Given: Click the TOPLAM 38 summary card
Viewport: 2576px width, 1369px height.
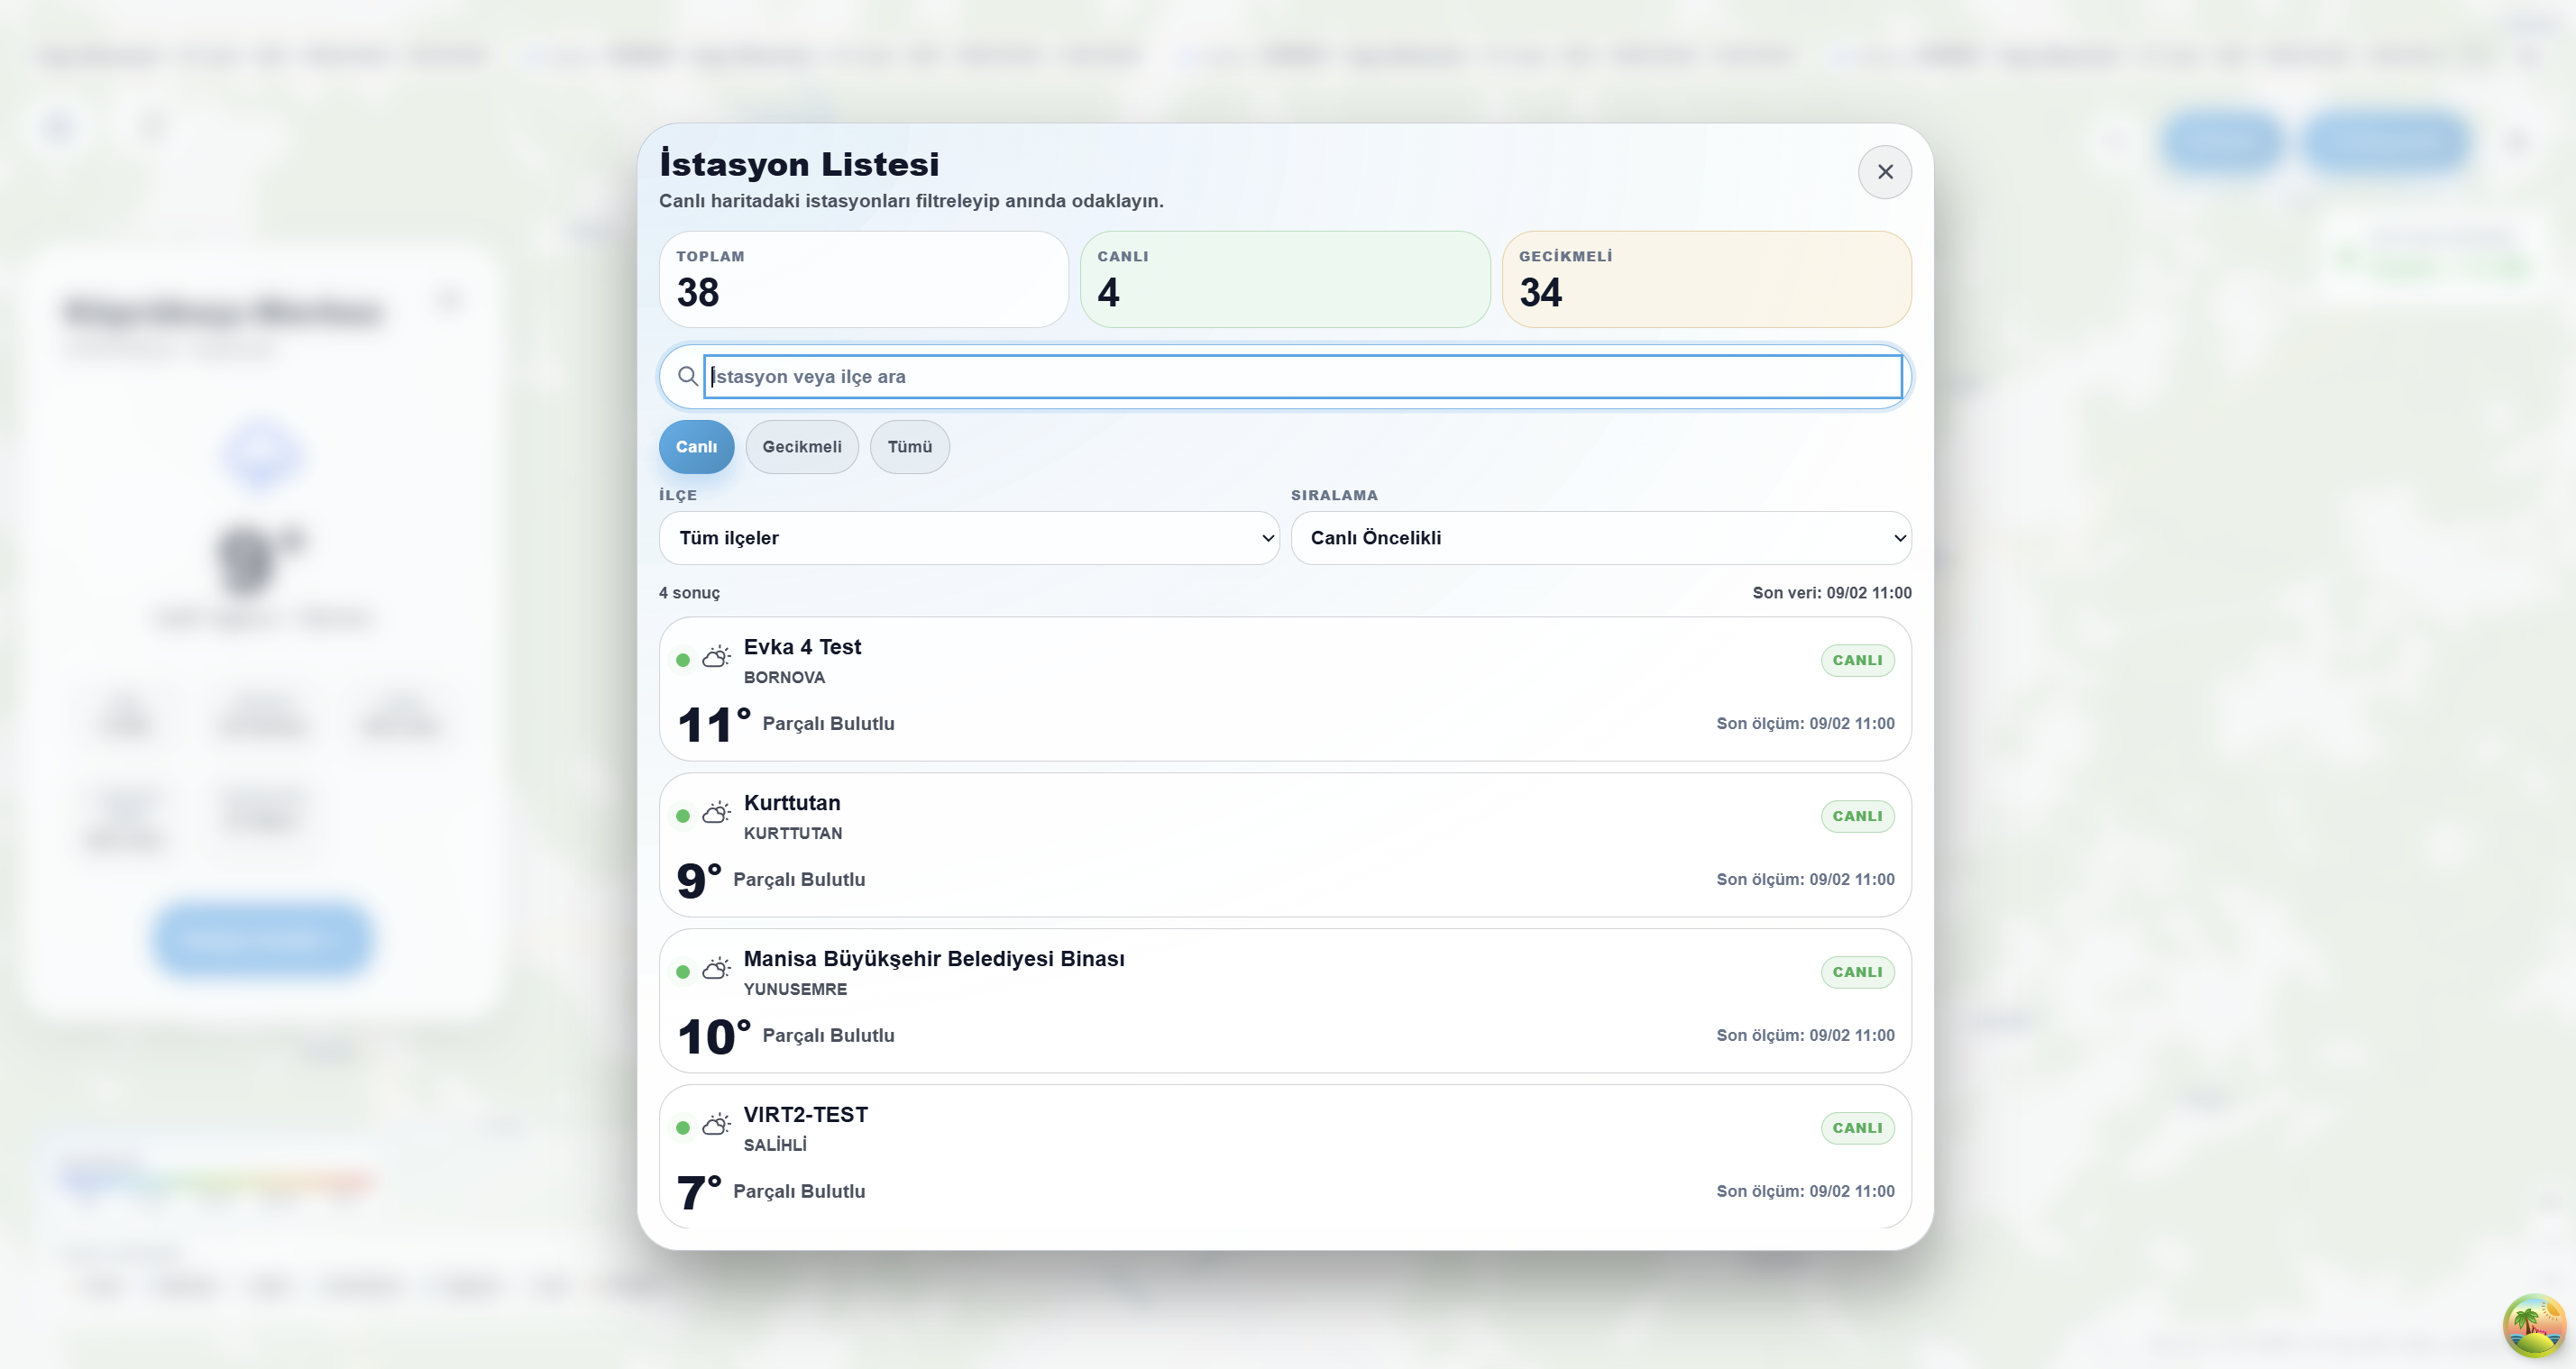Looking at the screenshot, I should 863,279.
